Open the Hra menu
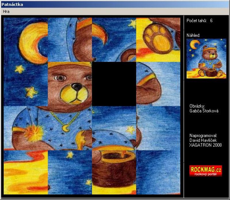230x200 pixels. 6,12
